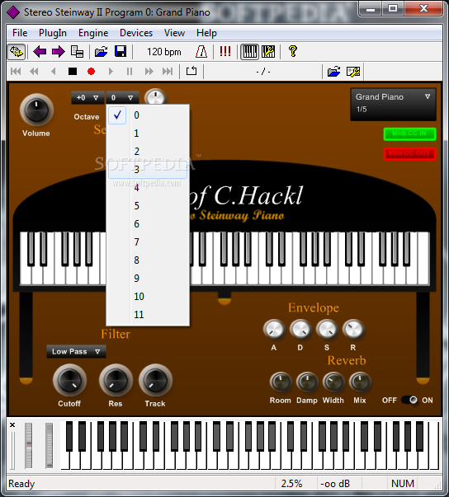Click the fast rewind button
Viewport: 449px width, 497px height.
[34, 72]
